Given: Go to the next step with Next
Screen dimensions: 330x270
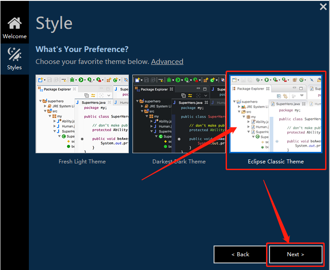Looking at the screenshot, I should coord(295,254).
